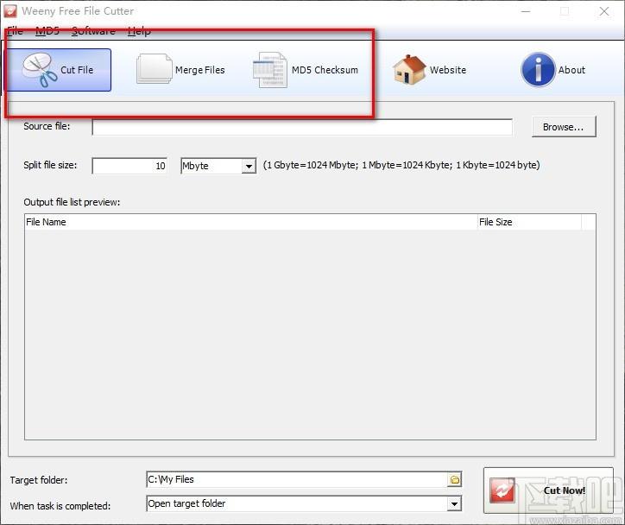Open the MD5 menu
Image resolution: width=625 pixels, height=525 pixels.
47,31
